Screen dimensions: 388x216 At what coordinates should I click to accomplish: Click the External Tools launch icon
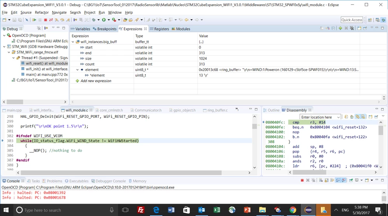(114, 20)
